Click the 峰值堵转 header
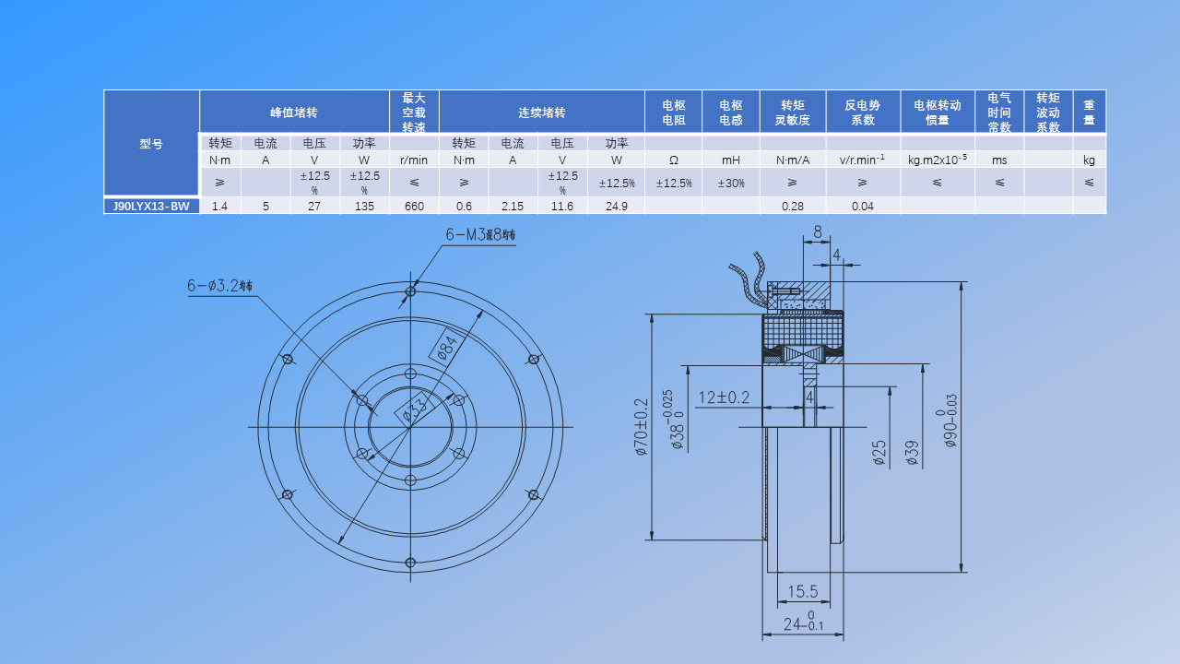The height and width of the screenshot is (664, 1180). tap(294, 113)
